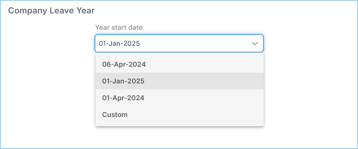This screenshot has height=149, width=358.
Task: Click the Year start date label
Action: click(119, 27)
